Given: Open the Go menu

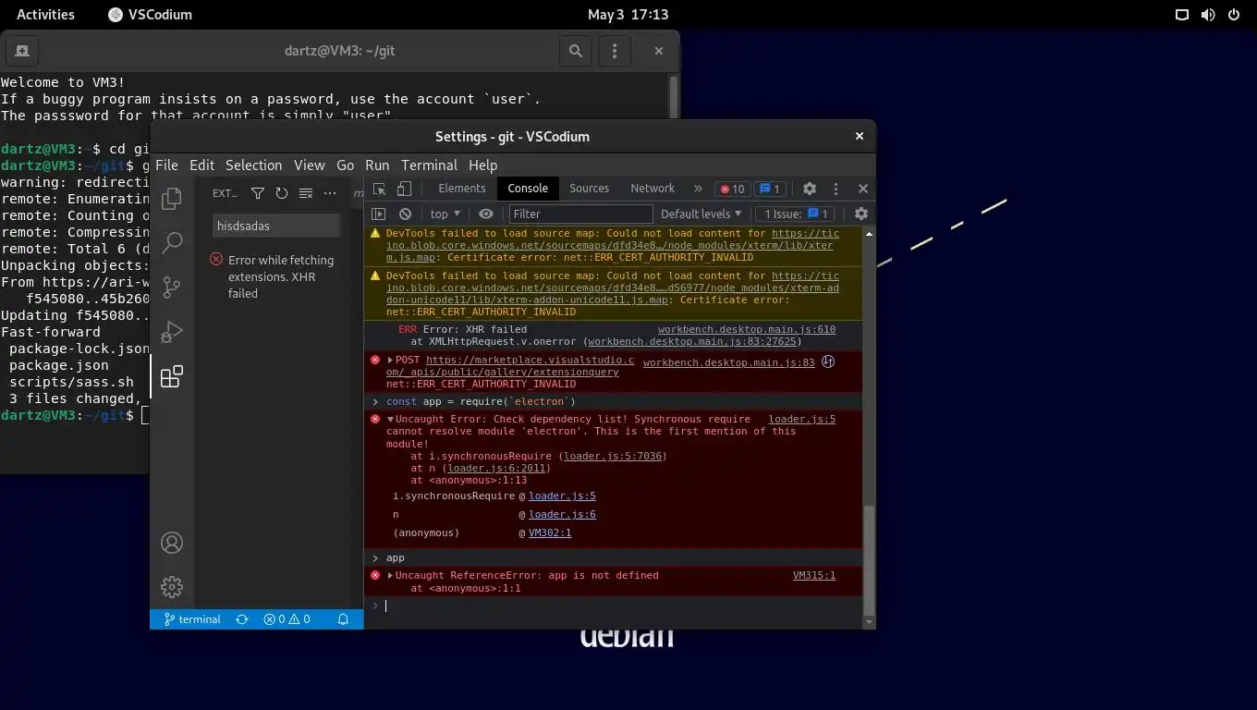Looking at the screenshot, I should (x=346, y=165).
